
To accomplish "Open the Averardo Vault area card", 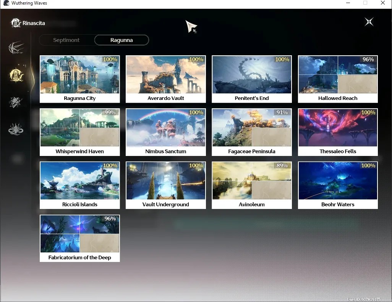I will tap(166, 79).
